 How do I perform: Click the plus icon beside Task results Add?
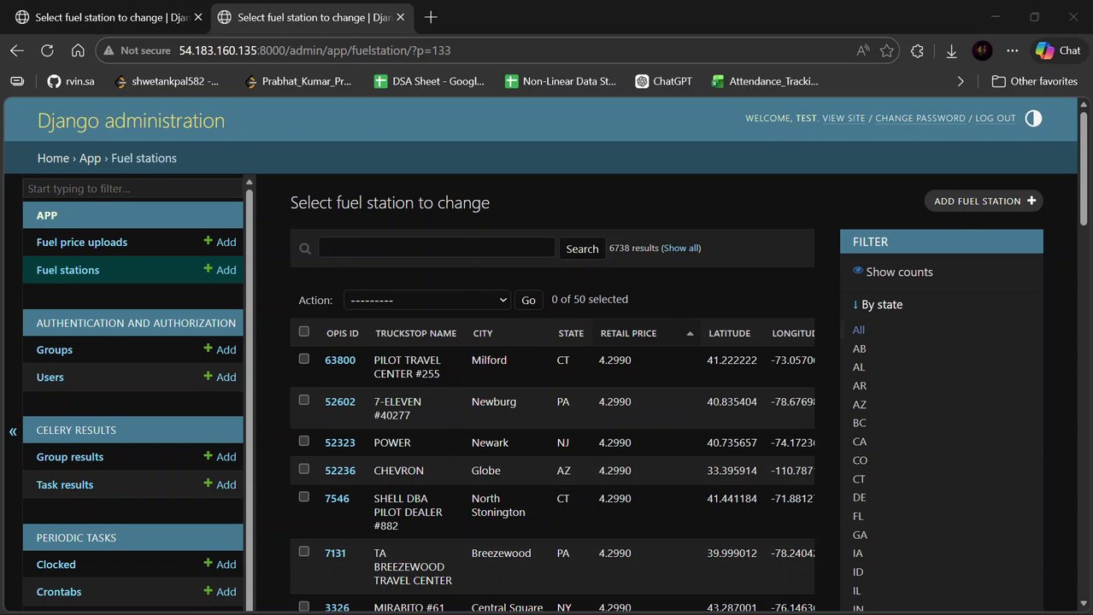tap(208, 483)
